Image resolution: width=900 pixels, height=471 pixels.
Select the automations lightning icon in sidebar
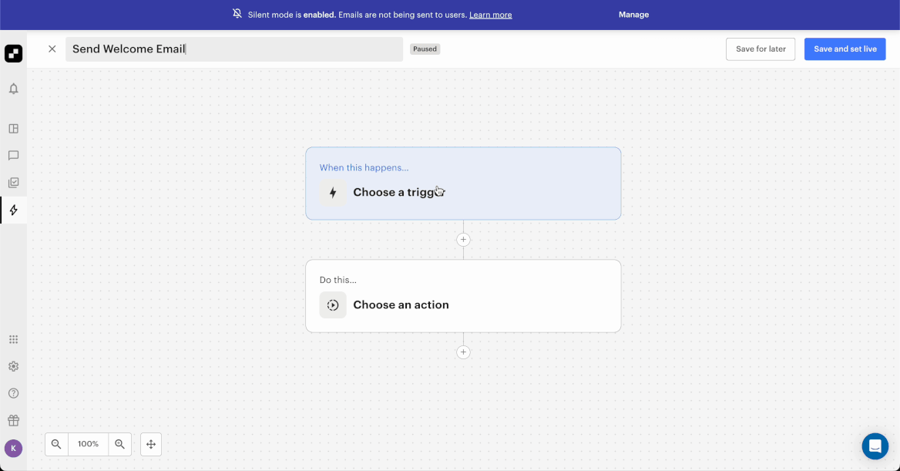point(13,210)
